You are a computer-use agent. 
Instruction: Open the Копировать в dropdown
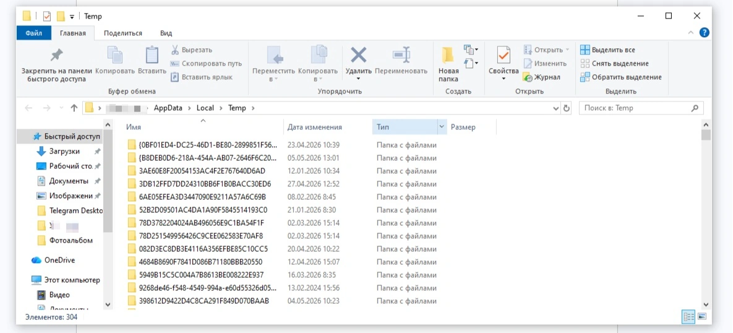pyautogui.click(x=318, y=79)
